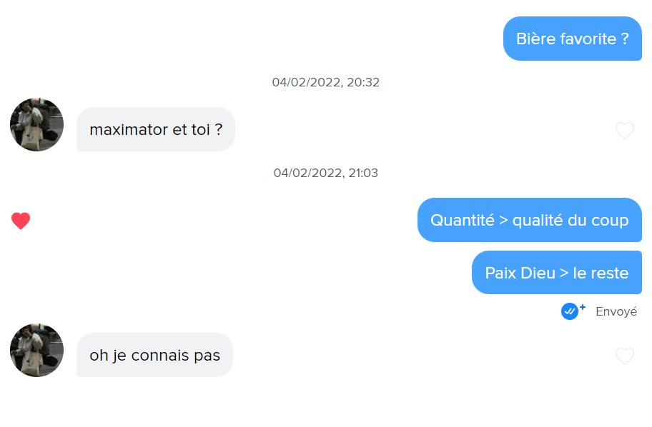Click the 04/02/2022, 20:32 timestamp
This screenshot has width=652, height=427.
click(x=325, y=82)
